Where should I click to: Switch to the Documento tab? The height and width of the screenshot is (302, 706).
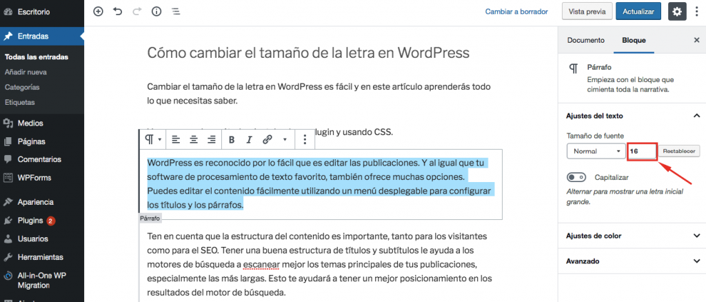(x=585, y=41)
